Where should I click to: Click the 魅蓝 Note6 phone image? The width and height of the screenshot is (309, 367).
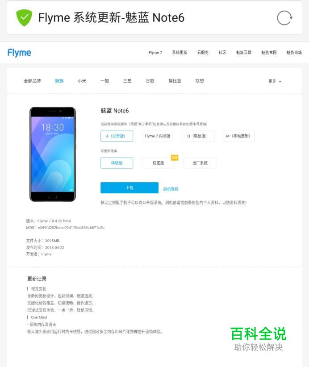click(x=53, y=154)
